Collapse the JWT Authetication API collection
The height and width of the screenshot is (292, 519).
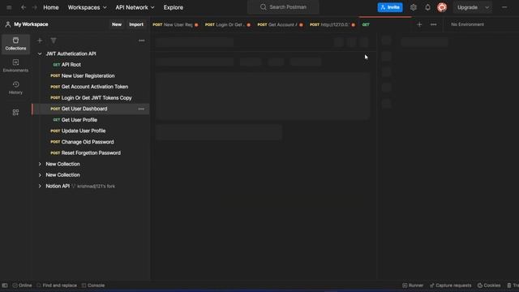[40, 54]
